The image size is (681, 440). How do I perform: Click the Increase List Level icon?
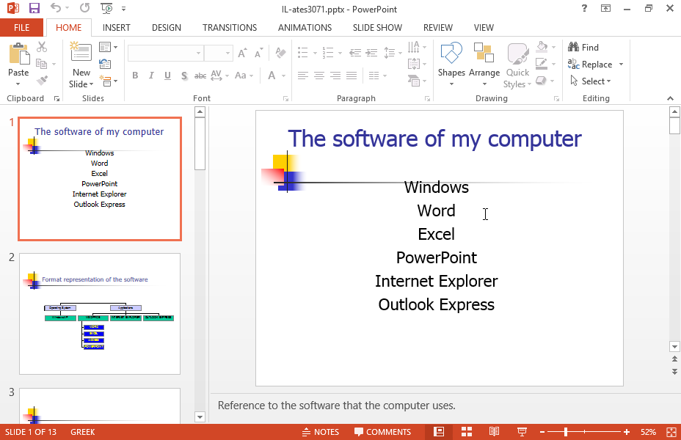point(371,53)
